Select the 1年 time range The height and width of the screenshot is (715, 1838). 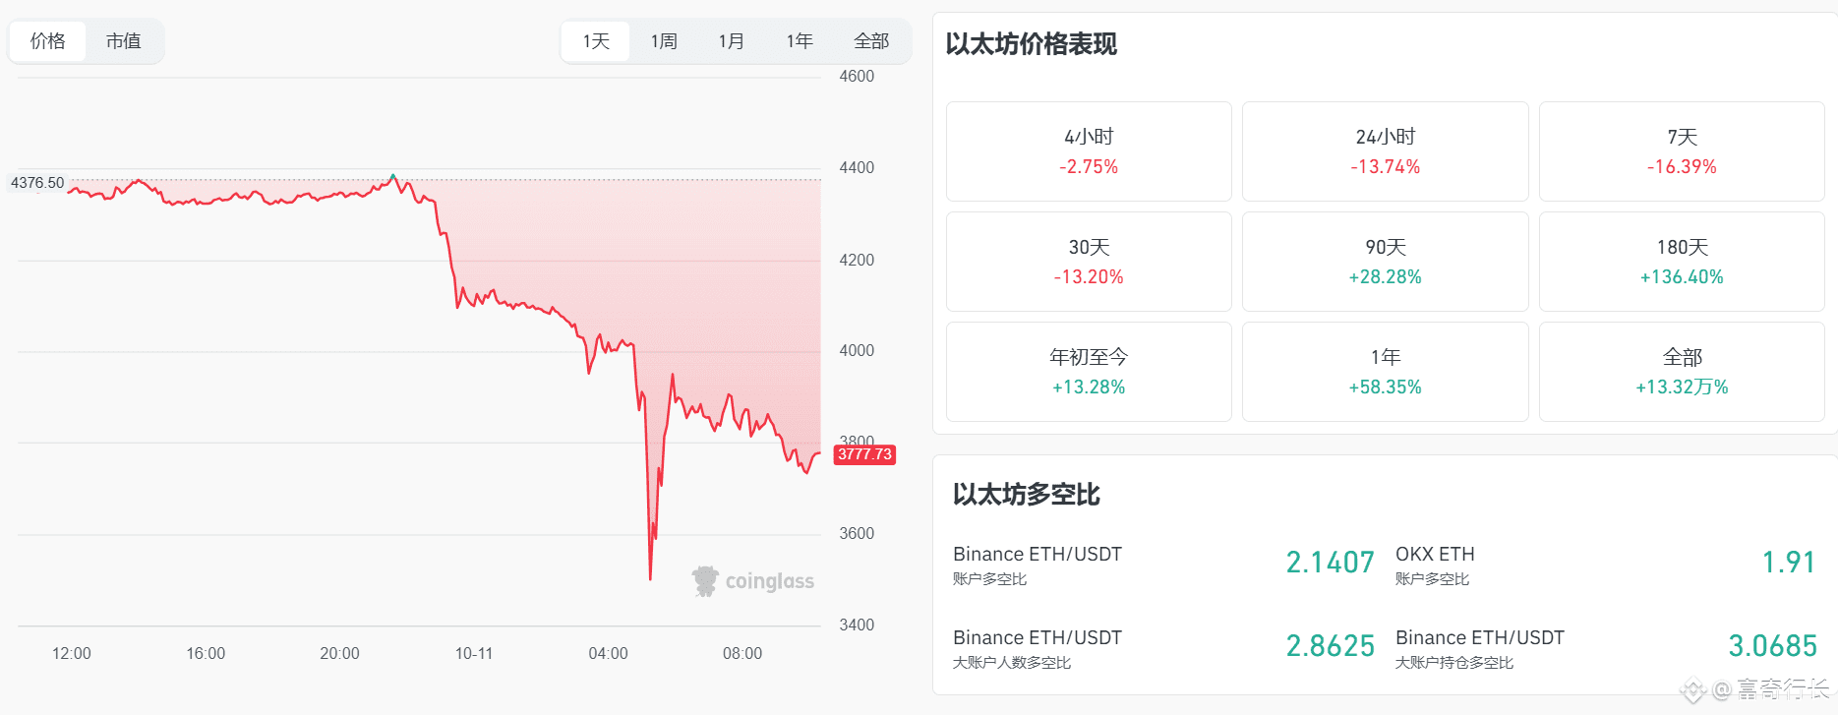(x=799, y=41)
